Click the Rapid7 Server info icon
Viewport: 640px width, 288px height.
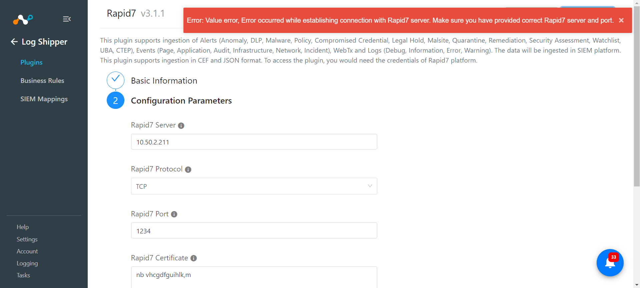[x=181, y=126]
